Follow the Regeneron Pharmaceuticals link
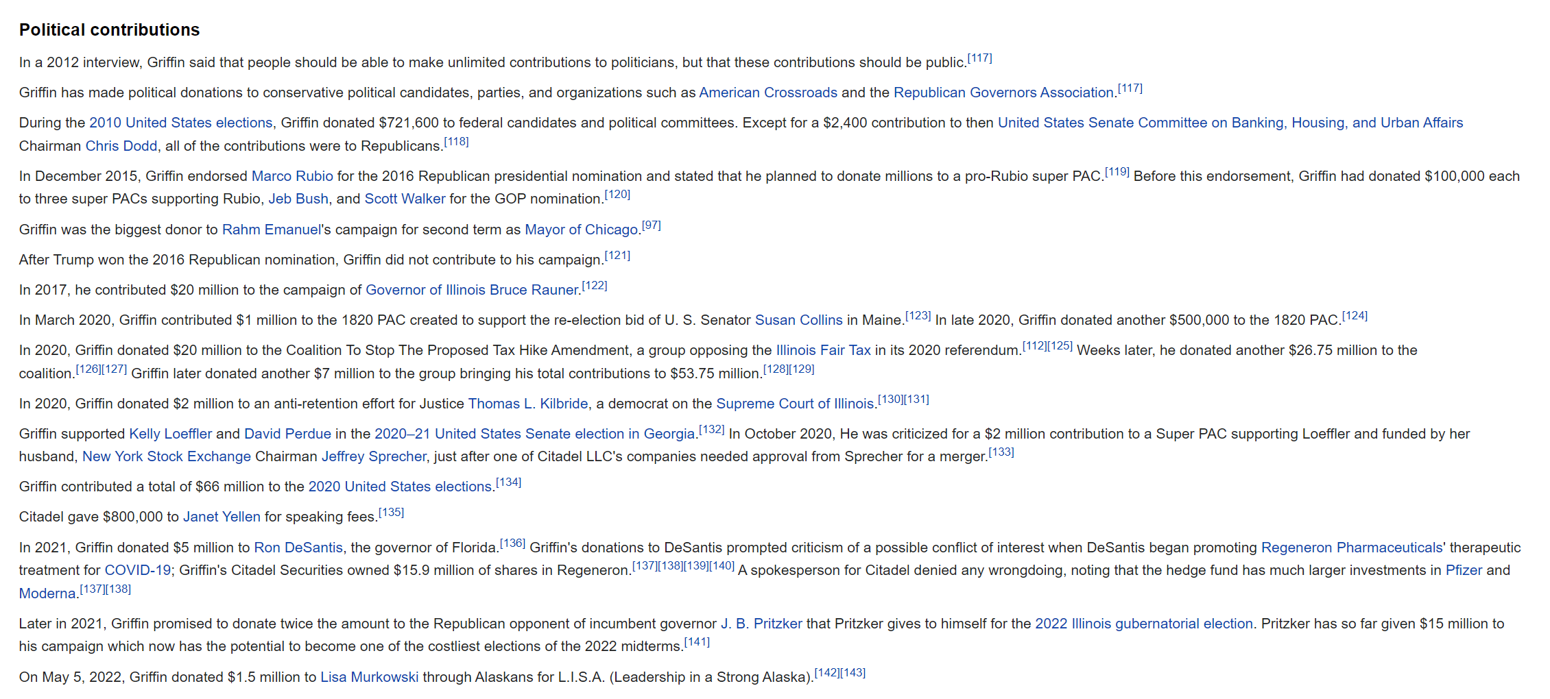Image resolution: width=1550 pixels, height=699 pixels. coord(1352,548)
